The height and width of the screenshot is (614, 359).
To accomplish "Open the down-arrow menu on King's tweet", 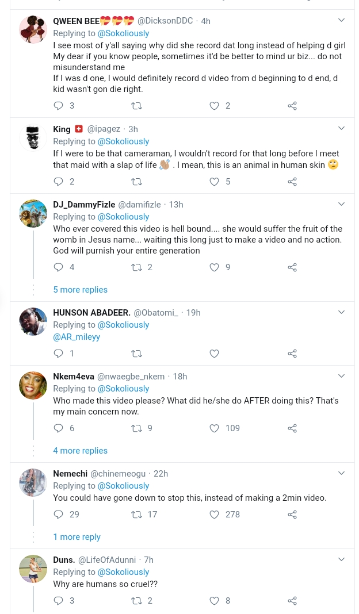I will point(341,128).
